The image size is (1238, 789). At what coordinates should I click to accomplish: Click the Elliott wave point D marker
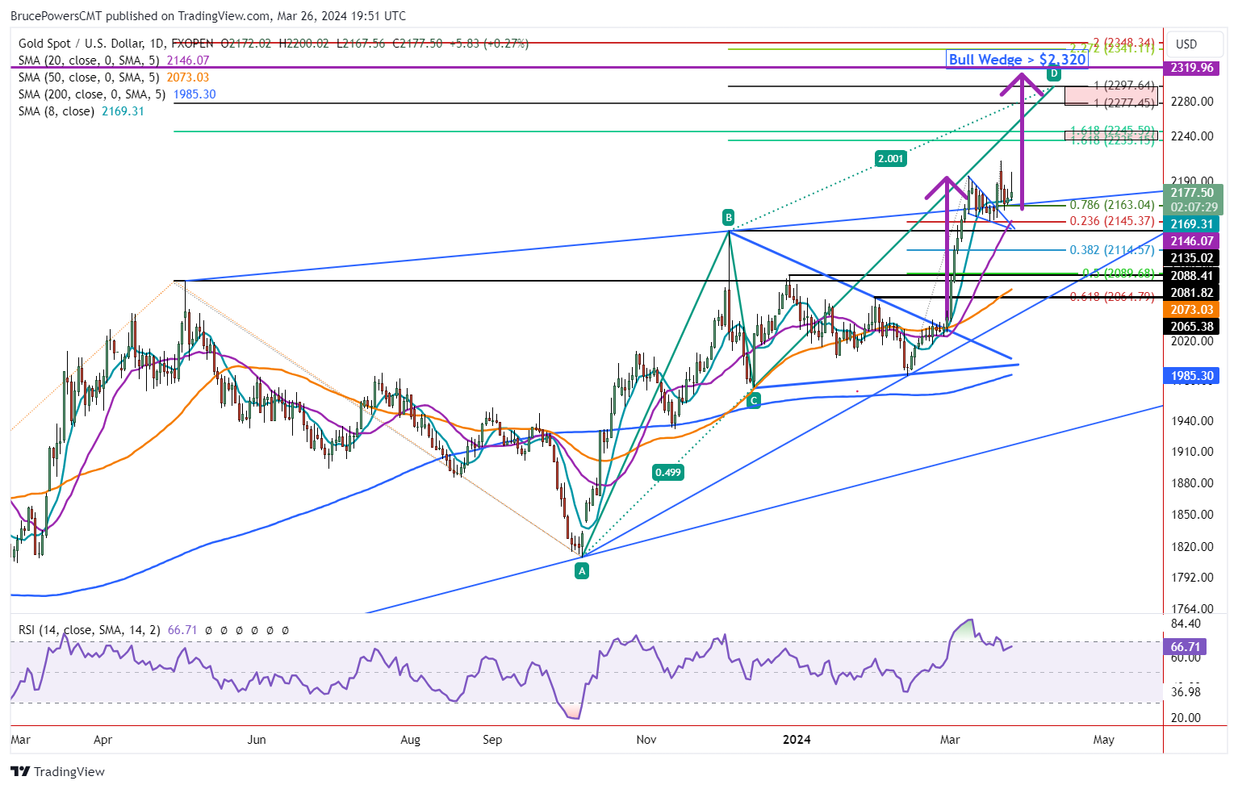click(x=1054, y=73)
